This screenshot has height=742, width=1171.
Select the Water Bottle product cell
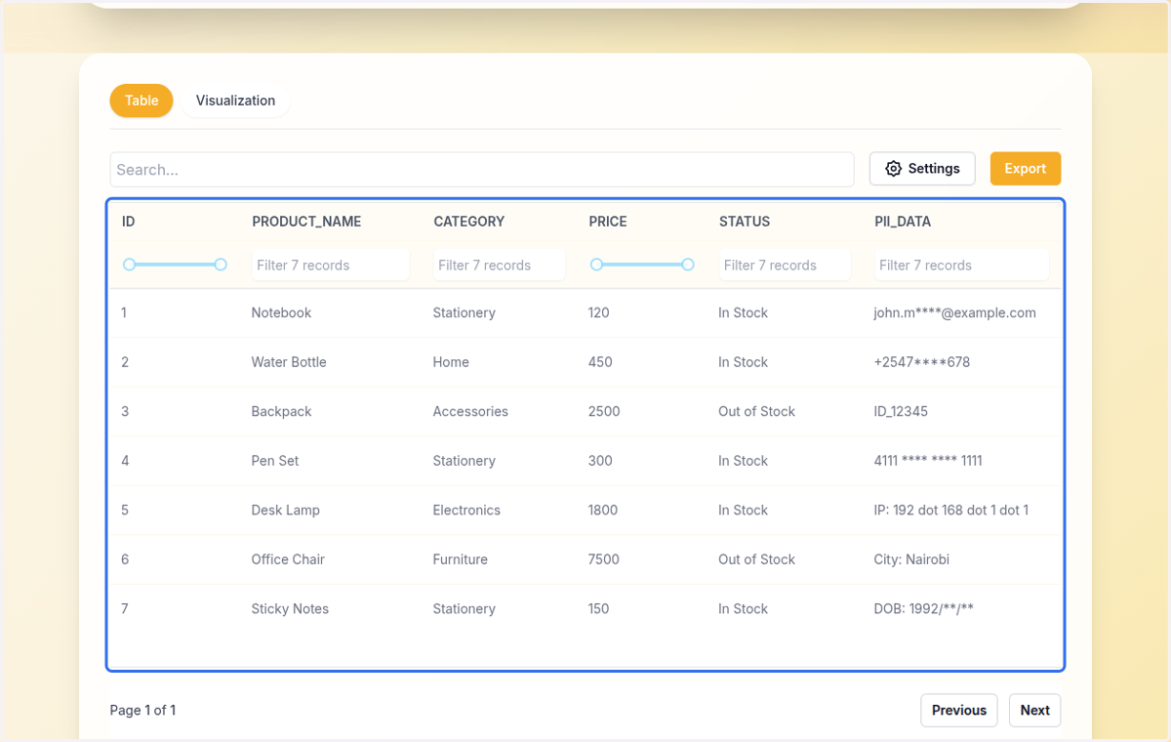pos(289,362)
